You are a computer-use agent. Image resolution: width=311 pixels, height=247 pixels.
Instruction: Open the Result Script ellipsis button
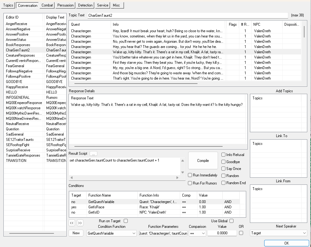click(x=93, y=154)
